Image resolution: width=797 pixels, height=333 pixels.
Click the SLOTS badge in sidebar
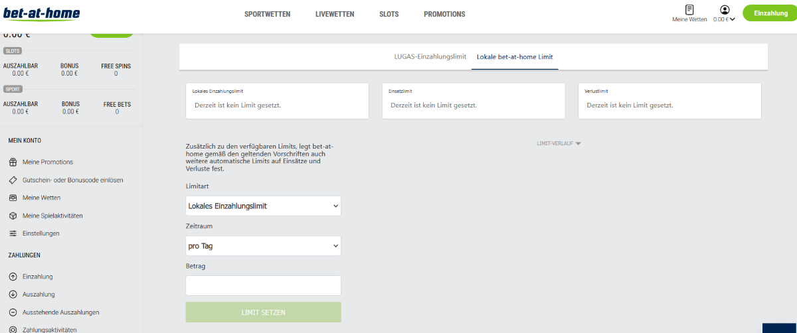(13, 50)
